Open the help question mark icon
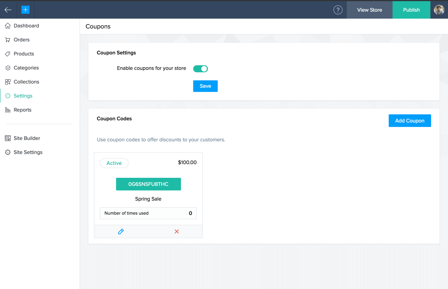This screenshot has height=289, width=448. point(338,10)
